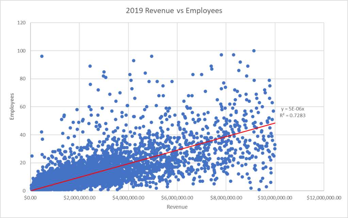The width and height of the screenshot is (348, 218).
Task: Select the $10,000,000.00 x-axis label
Action: tap(275, 197)
